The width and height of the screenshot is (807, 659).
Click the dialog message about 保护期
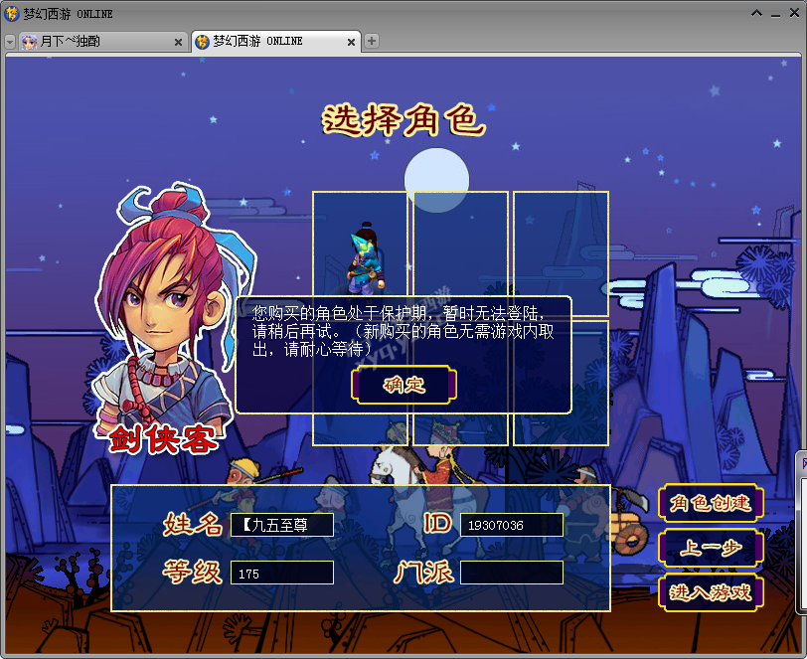coord(403,331)
